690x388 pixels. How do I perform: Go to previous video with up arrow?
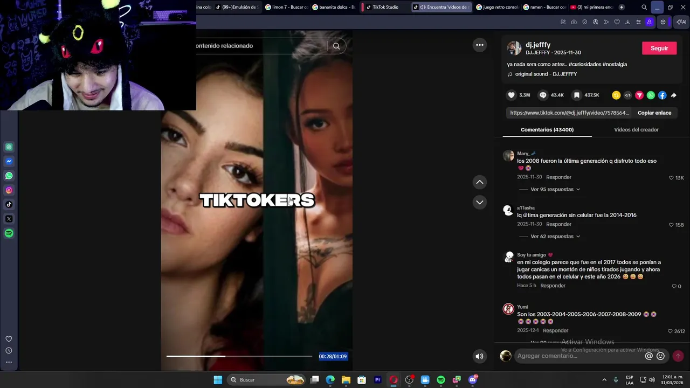480,182
